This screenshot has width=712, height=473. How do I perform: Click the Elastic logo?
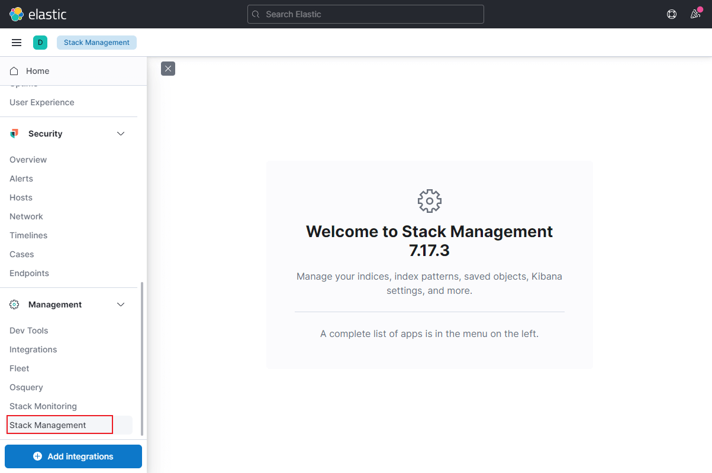coord(38,14)
